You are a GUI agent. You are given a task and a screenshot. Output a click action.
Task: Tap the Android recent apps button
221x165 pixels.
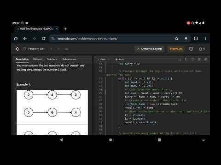click(159, 140)
